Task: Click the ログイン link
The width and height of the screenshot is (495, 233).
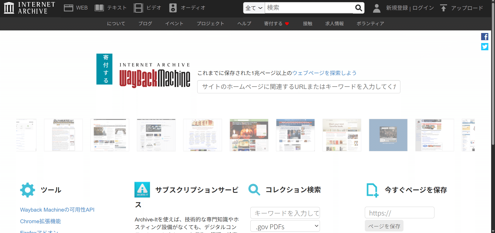Action: tap(423, 8)
